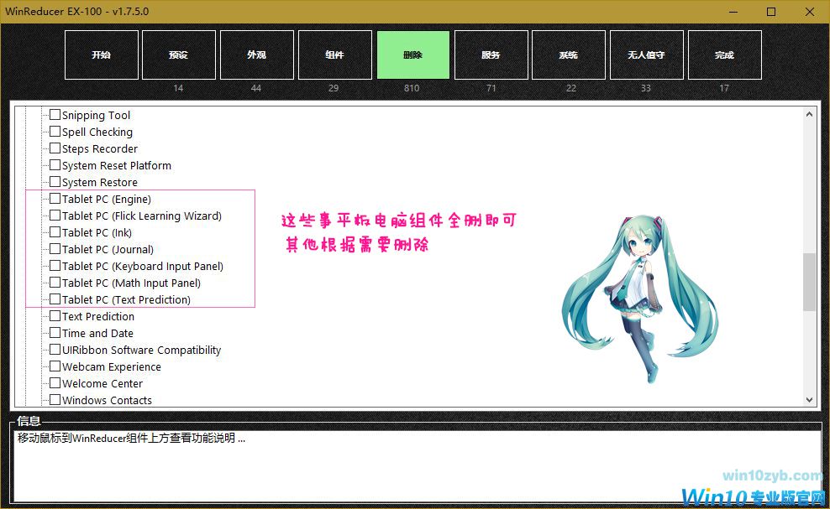Image resolution: width=830 pixels, height=509 pixels.
Task: Check the Snipping Tool checkbox
Action: (x=55, y=115)
